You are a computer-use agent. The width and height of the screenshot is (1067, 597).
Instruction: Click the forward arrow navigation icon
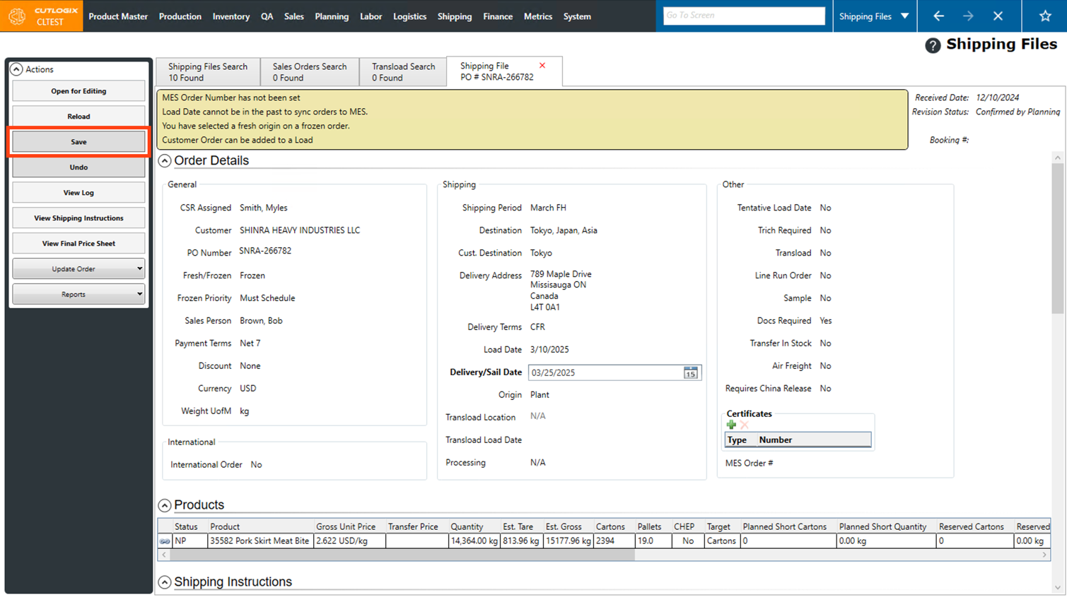coord(968,16)
